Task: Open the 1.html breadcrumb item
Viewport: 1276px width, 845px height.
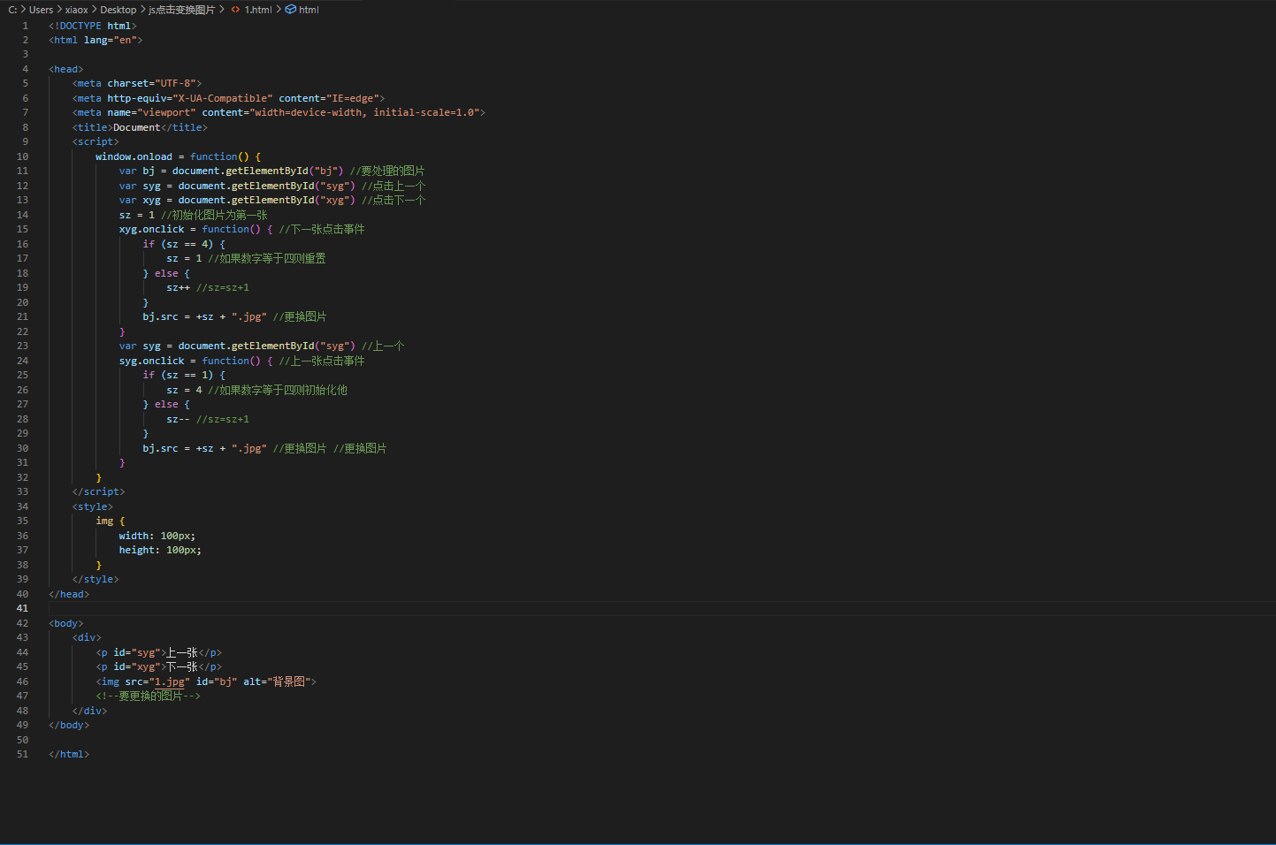Action: (258, 10)
